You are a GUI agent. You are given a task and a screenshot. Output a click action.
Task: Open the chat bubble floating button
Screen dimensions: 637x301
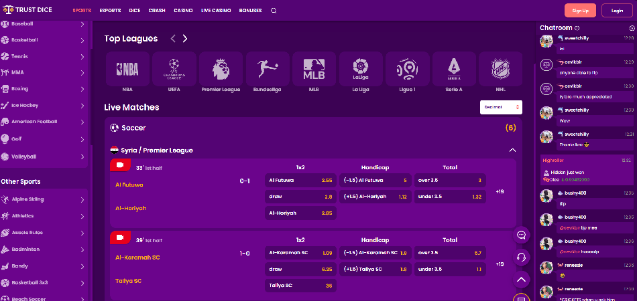coord(522,235)
